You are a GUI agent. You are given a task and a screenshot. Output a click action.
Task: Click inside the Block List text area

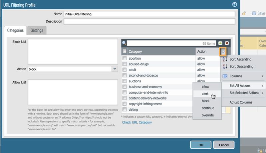[x=73, y=52]
